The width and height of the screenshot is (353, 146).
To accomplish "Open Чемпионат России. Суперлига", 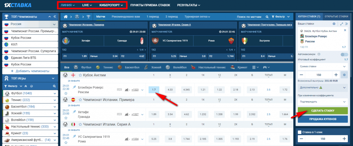I will point(30,51).
